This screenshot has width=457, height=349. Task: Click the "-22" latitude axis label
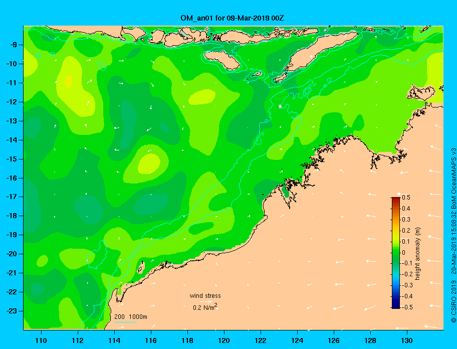click(11, 292)
